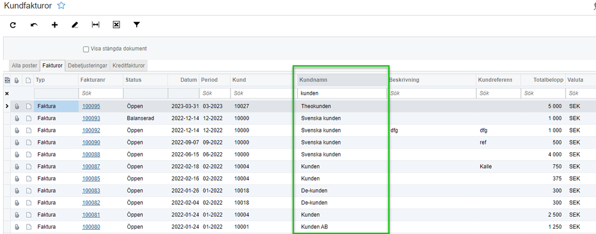Open invoice link 100088
Viewport: 596px width, 234px height.
point(91,155)
